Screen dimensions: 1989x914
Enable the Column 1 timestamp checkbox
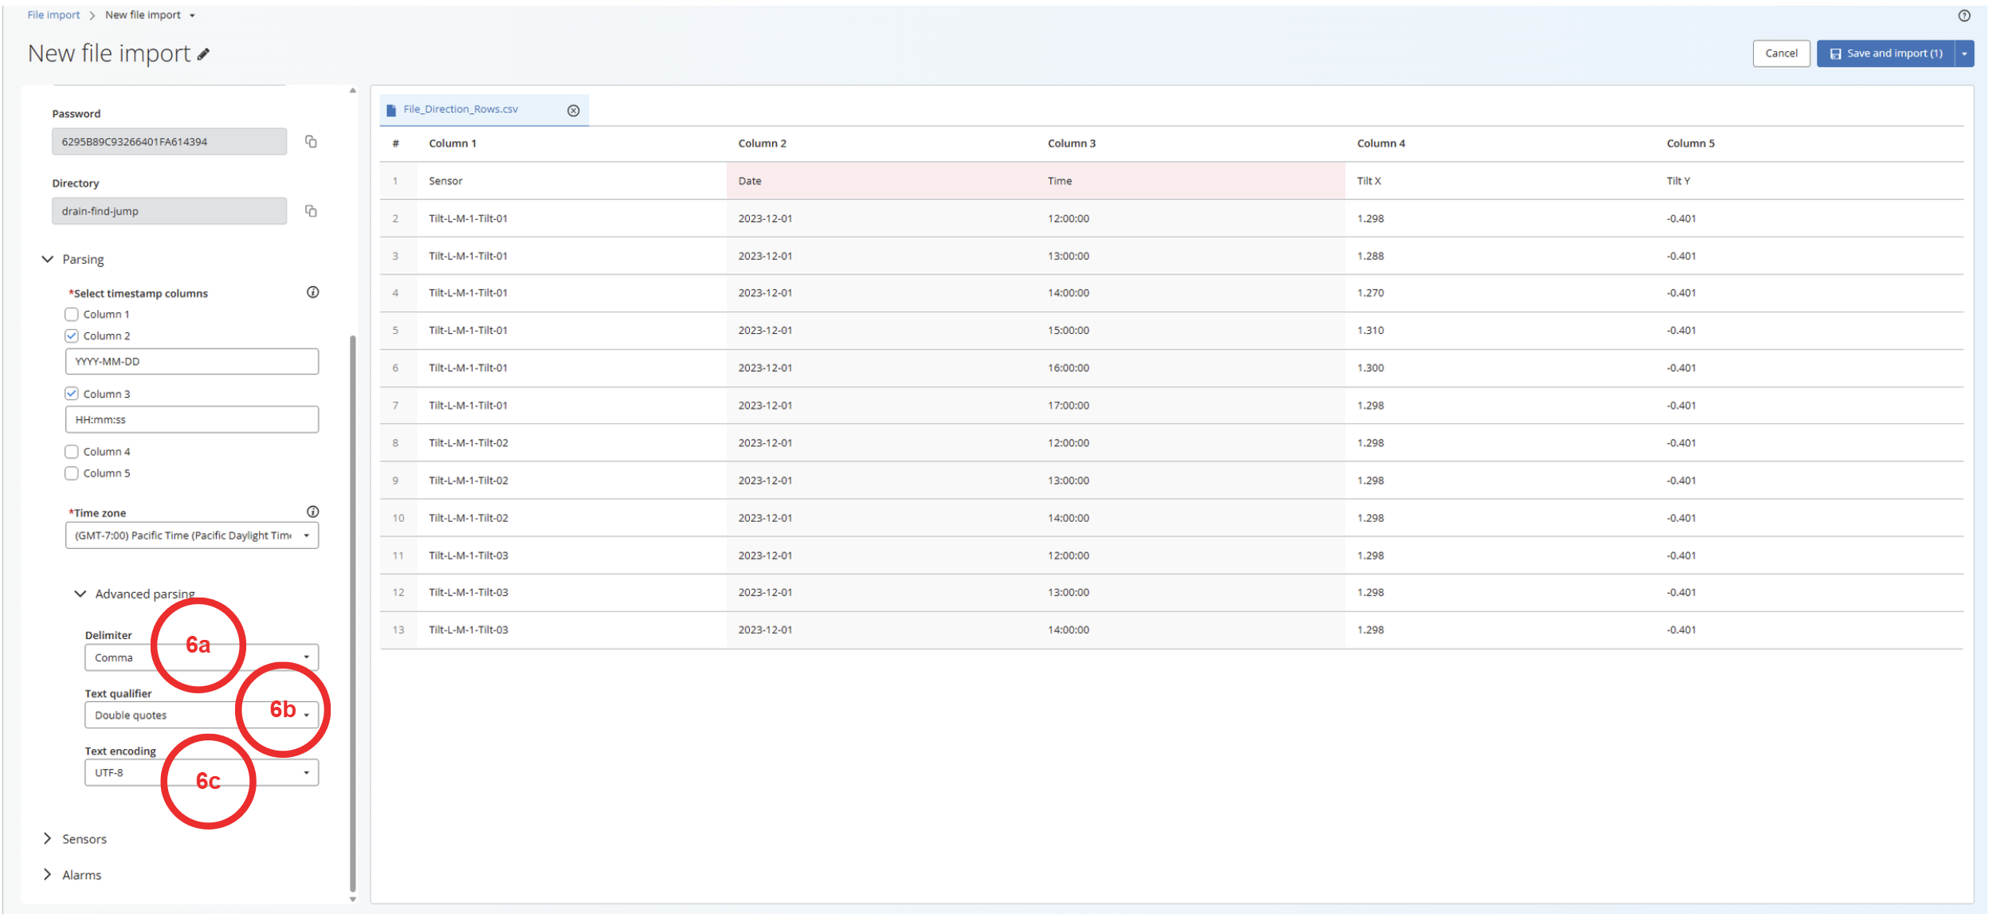point(72,314)
